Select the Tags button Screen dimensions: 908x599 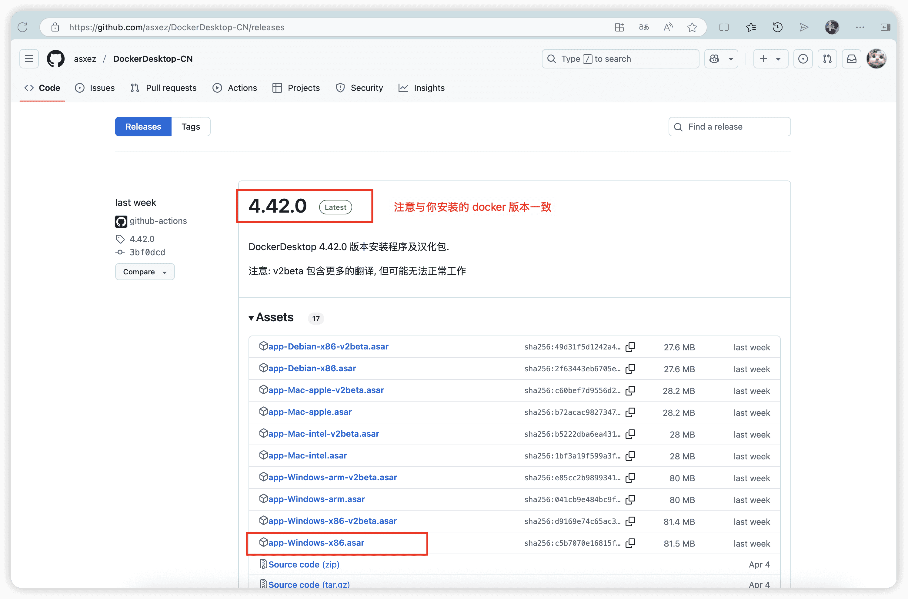click(191, 127)
